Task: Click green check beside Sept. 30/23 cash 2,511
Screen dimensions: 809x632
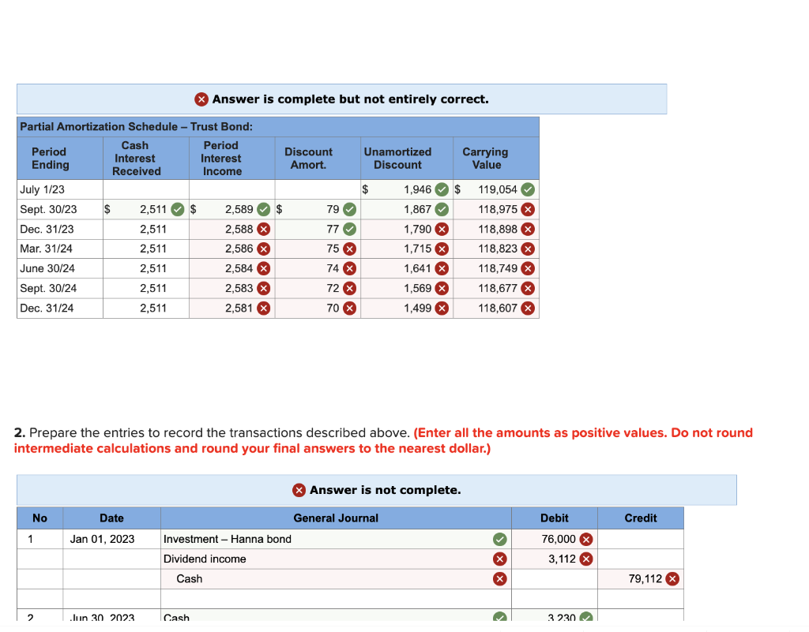Action: 178,209
